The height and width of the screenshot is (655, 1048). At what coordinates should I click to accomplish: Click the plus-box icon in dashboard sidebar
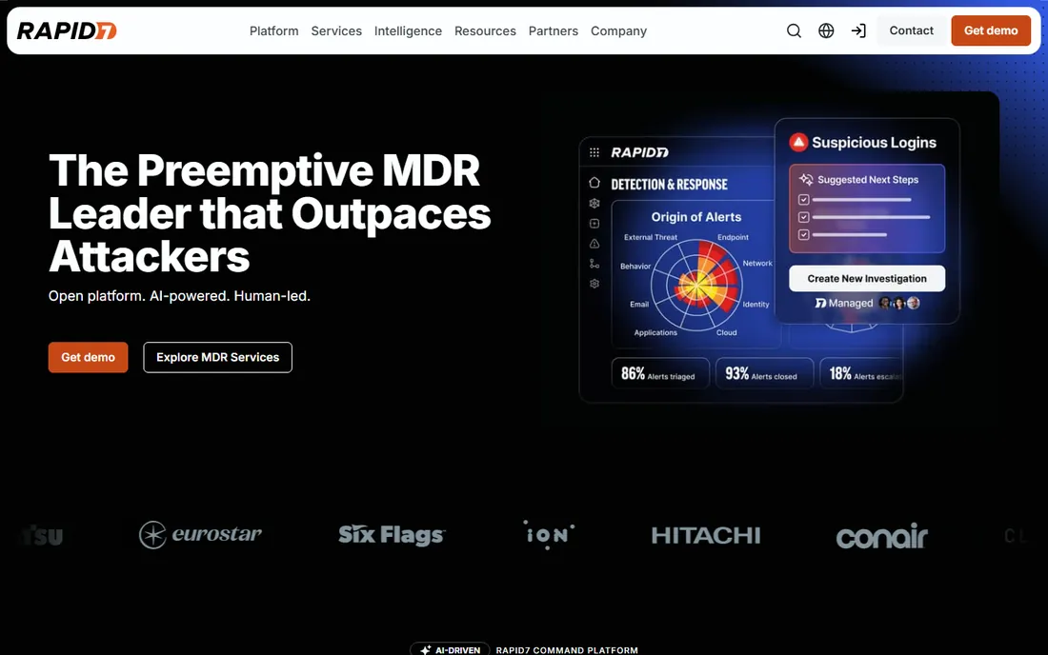coord(595,223)
